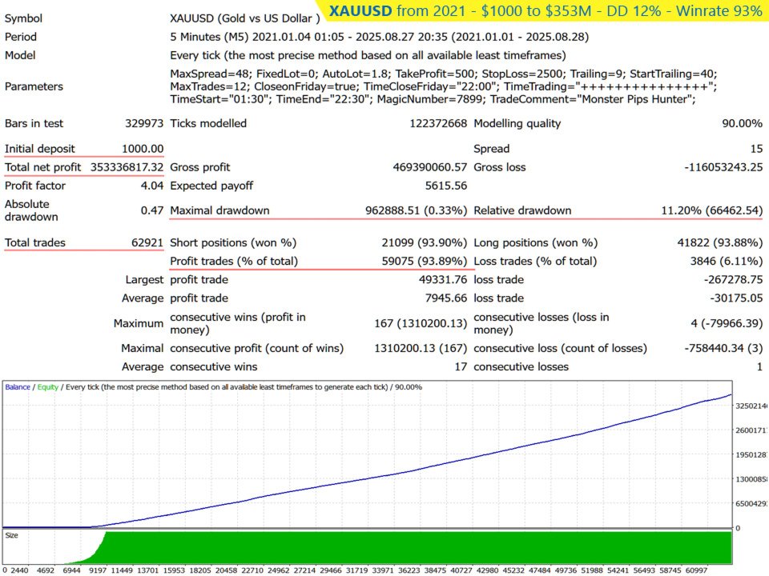
Task: Click the bars in test value '329973'
Action: point(144,123)
